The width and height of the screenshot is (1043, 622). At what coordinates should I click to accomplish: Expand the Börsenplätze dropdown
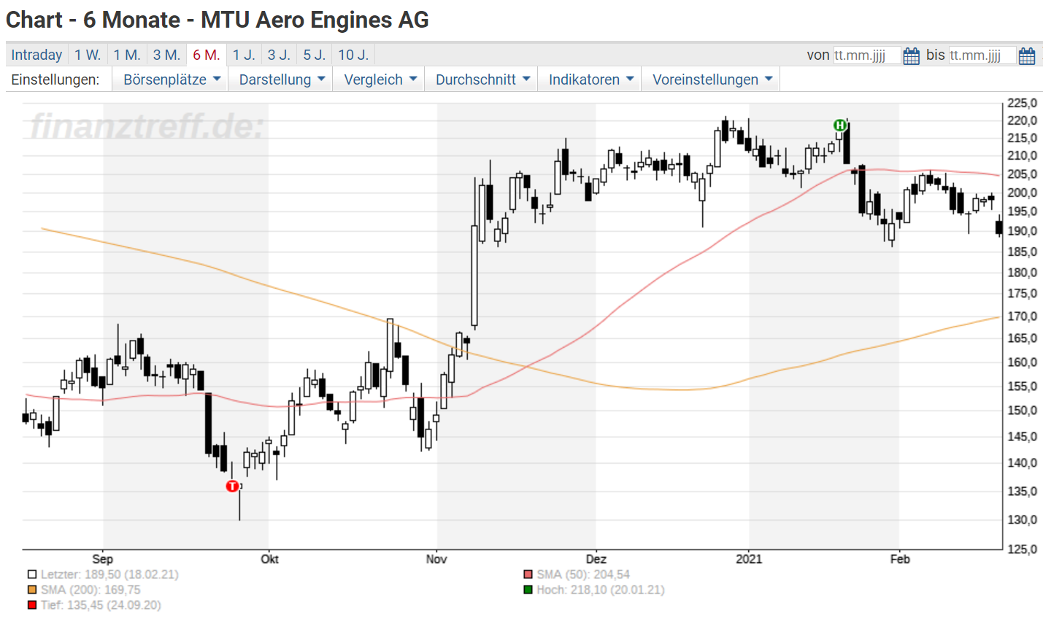tap(171, 79)
